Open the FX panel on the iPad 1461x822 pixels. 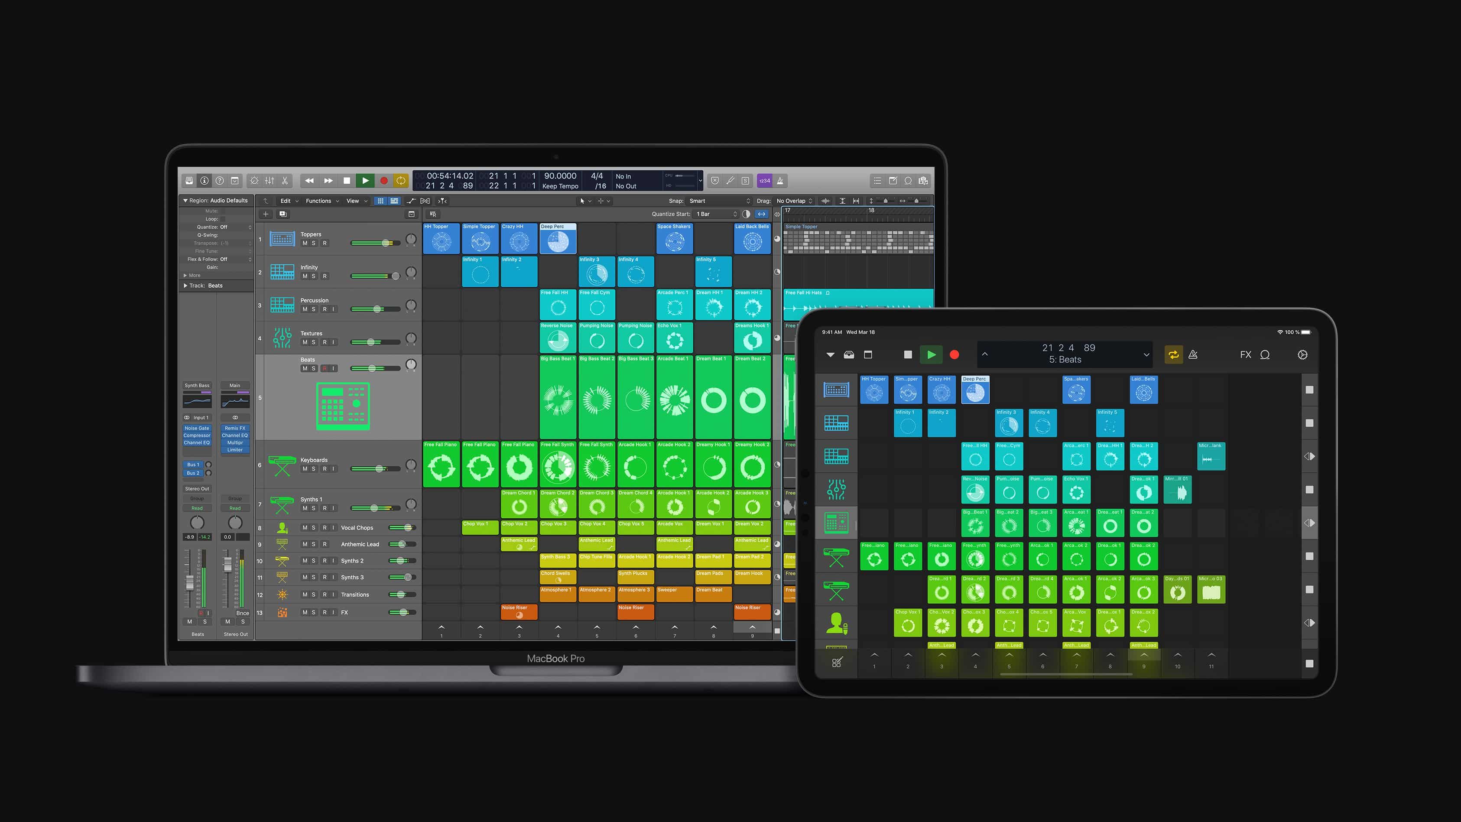click(1246, 354)
